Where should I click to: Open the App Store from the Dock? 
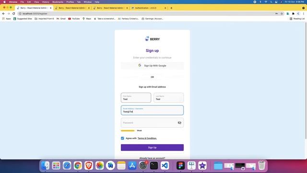click(x=132, y=165)
